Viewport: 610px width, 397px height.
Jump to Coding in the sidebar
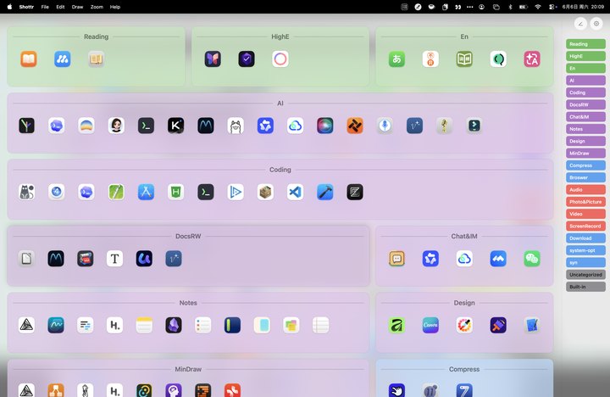pos(585,92)
